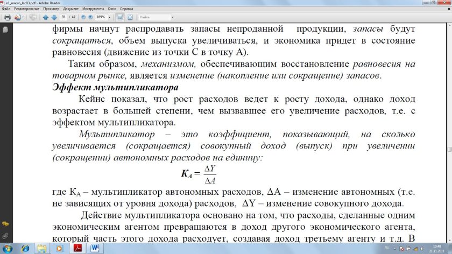Open the Comments panel in left sidebar
This screenshot has width=452, height=254.
5,223
